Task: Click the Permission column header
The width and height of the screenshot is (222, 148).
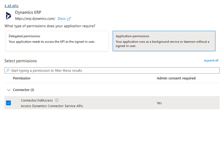Action: [x=22, y=78]
